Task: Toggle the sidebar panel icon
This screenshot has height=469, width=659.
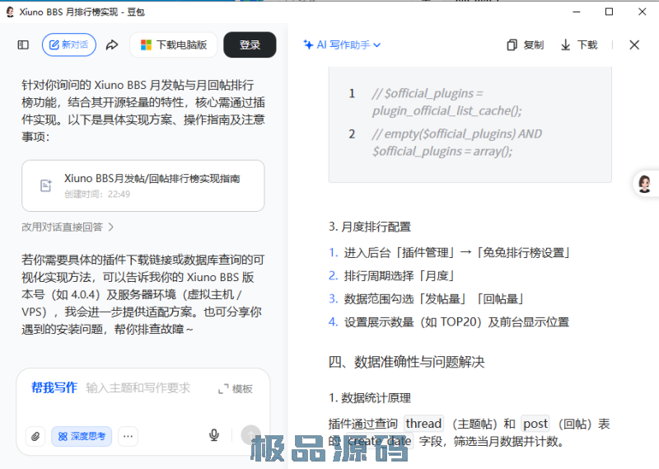Action: tap(23, 45)
